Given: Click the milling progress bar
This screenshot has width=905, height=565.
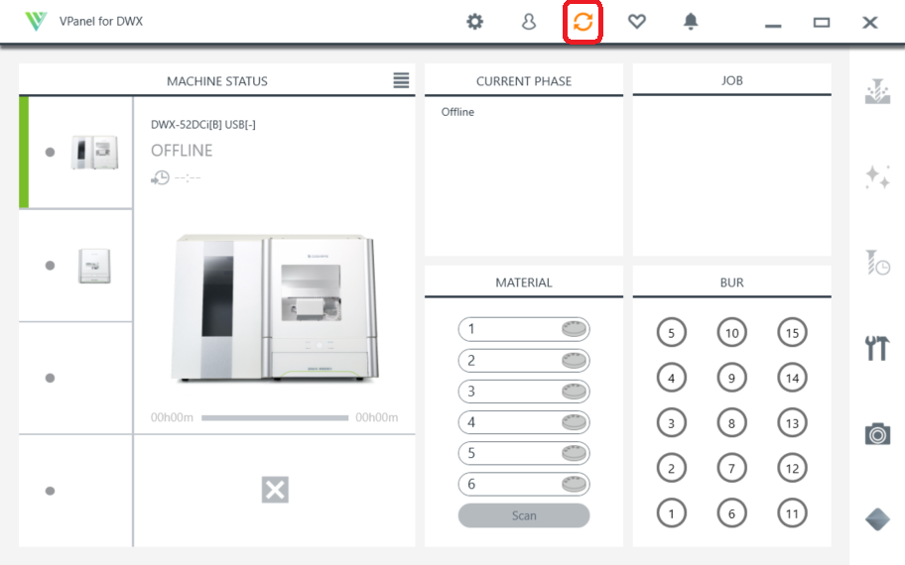Looking at the screenshot, I should 275,418.
